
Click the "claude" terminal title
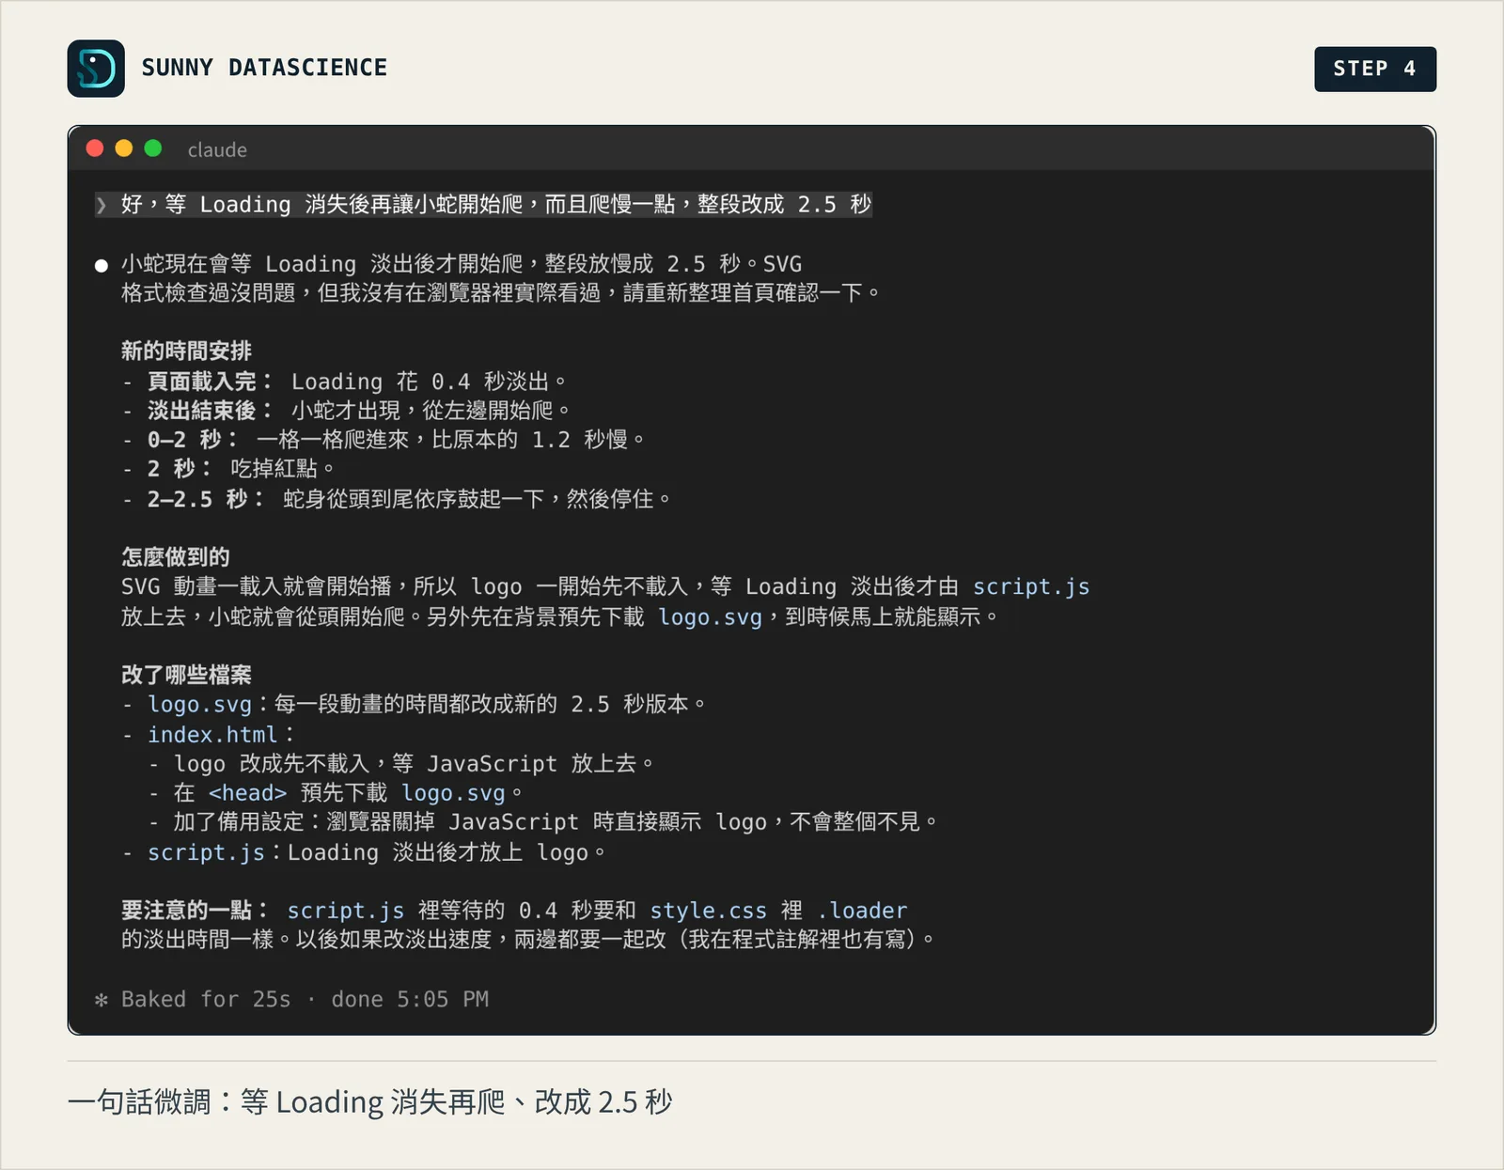click(217, 149)
